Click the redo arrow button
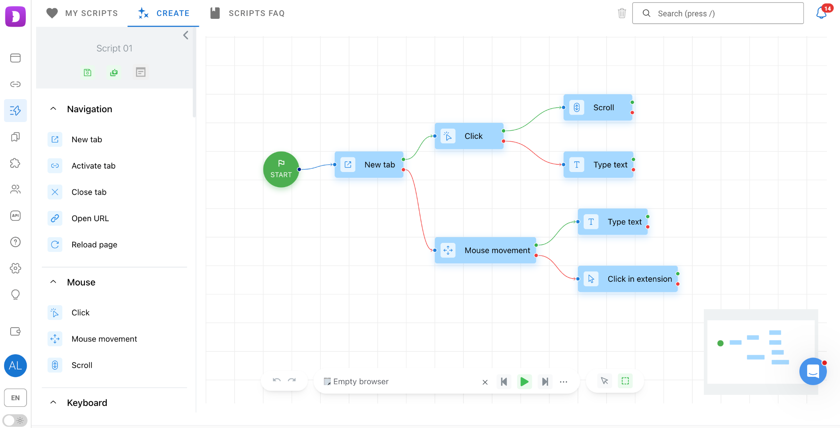This screenshot has width=840, height=428. click(x=292, y=380)
